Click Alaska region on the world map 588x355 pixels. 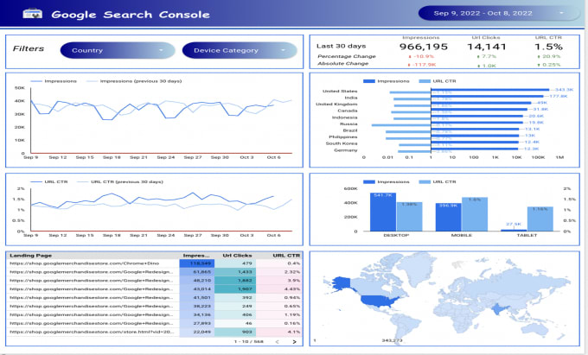pos(342,284)
